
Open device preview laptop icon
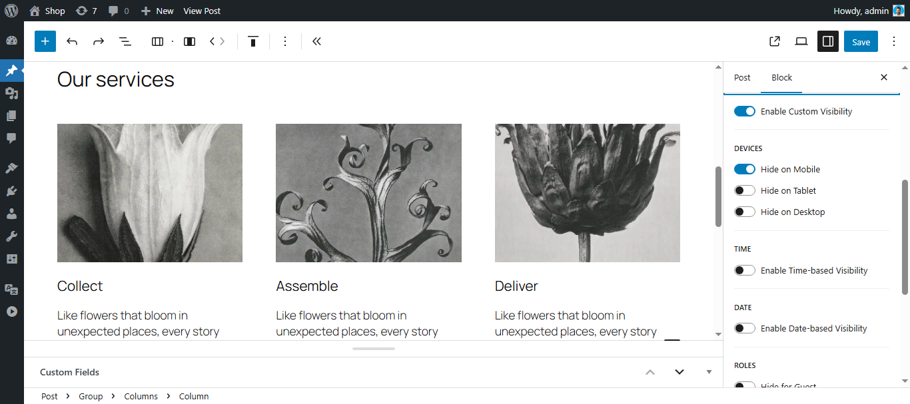(x=801, y=41)
